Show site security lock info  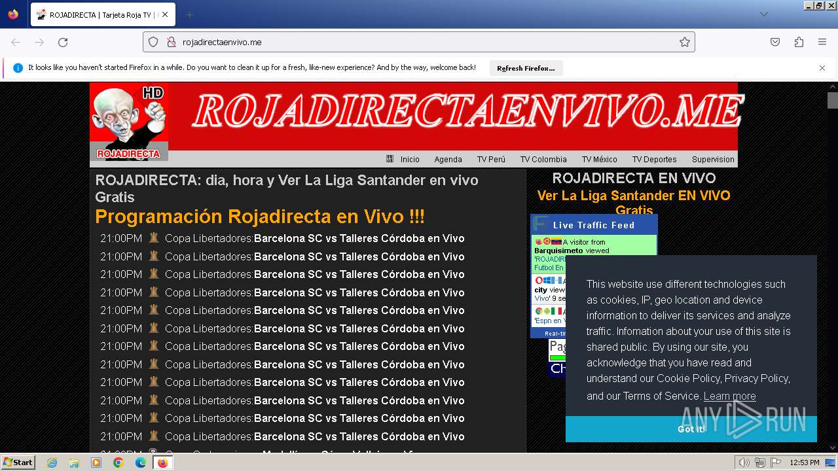172,42
